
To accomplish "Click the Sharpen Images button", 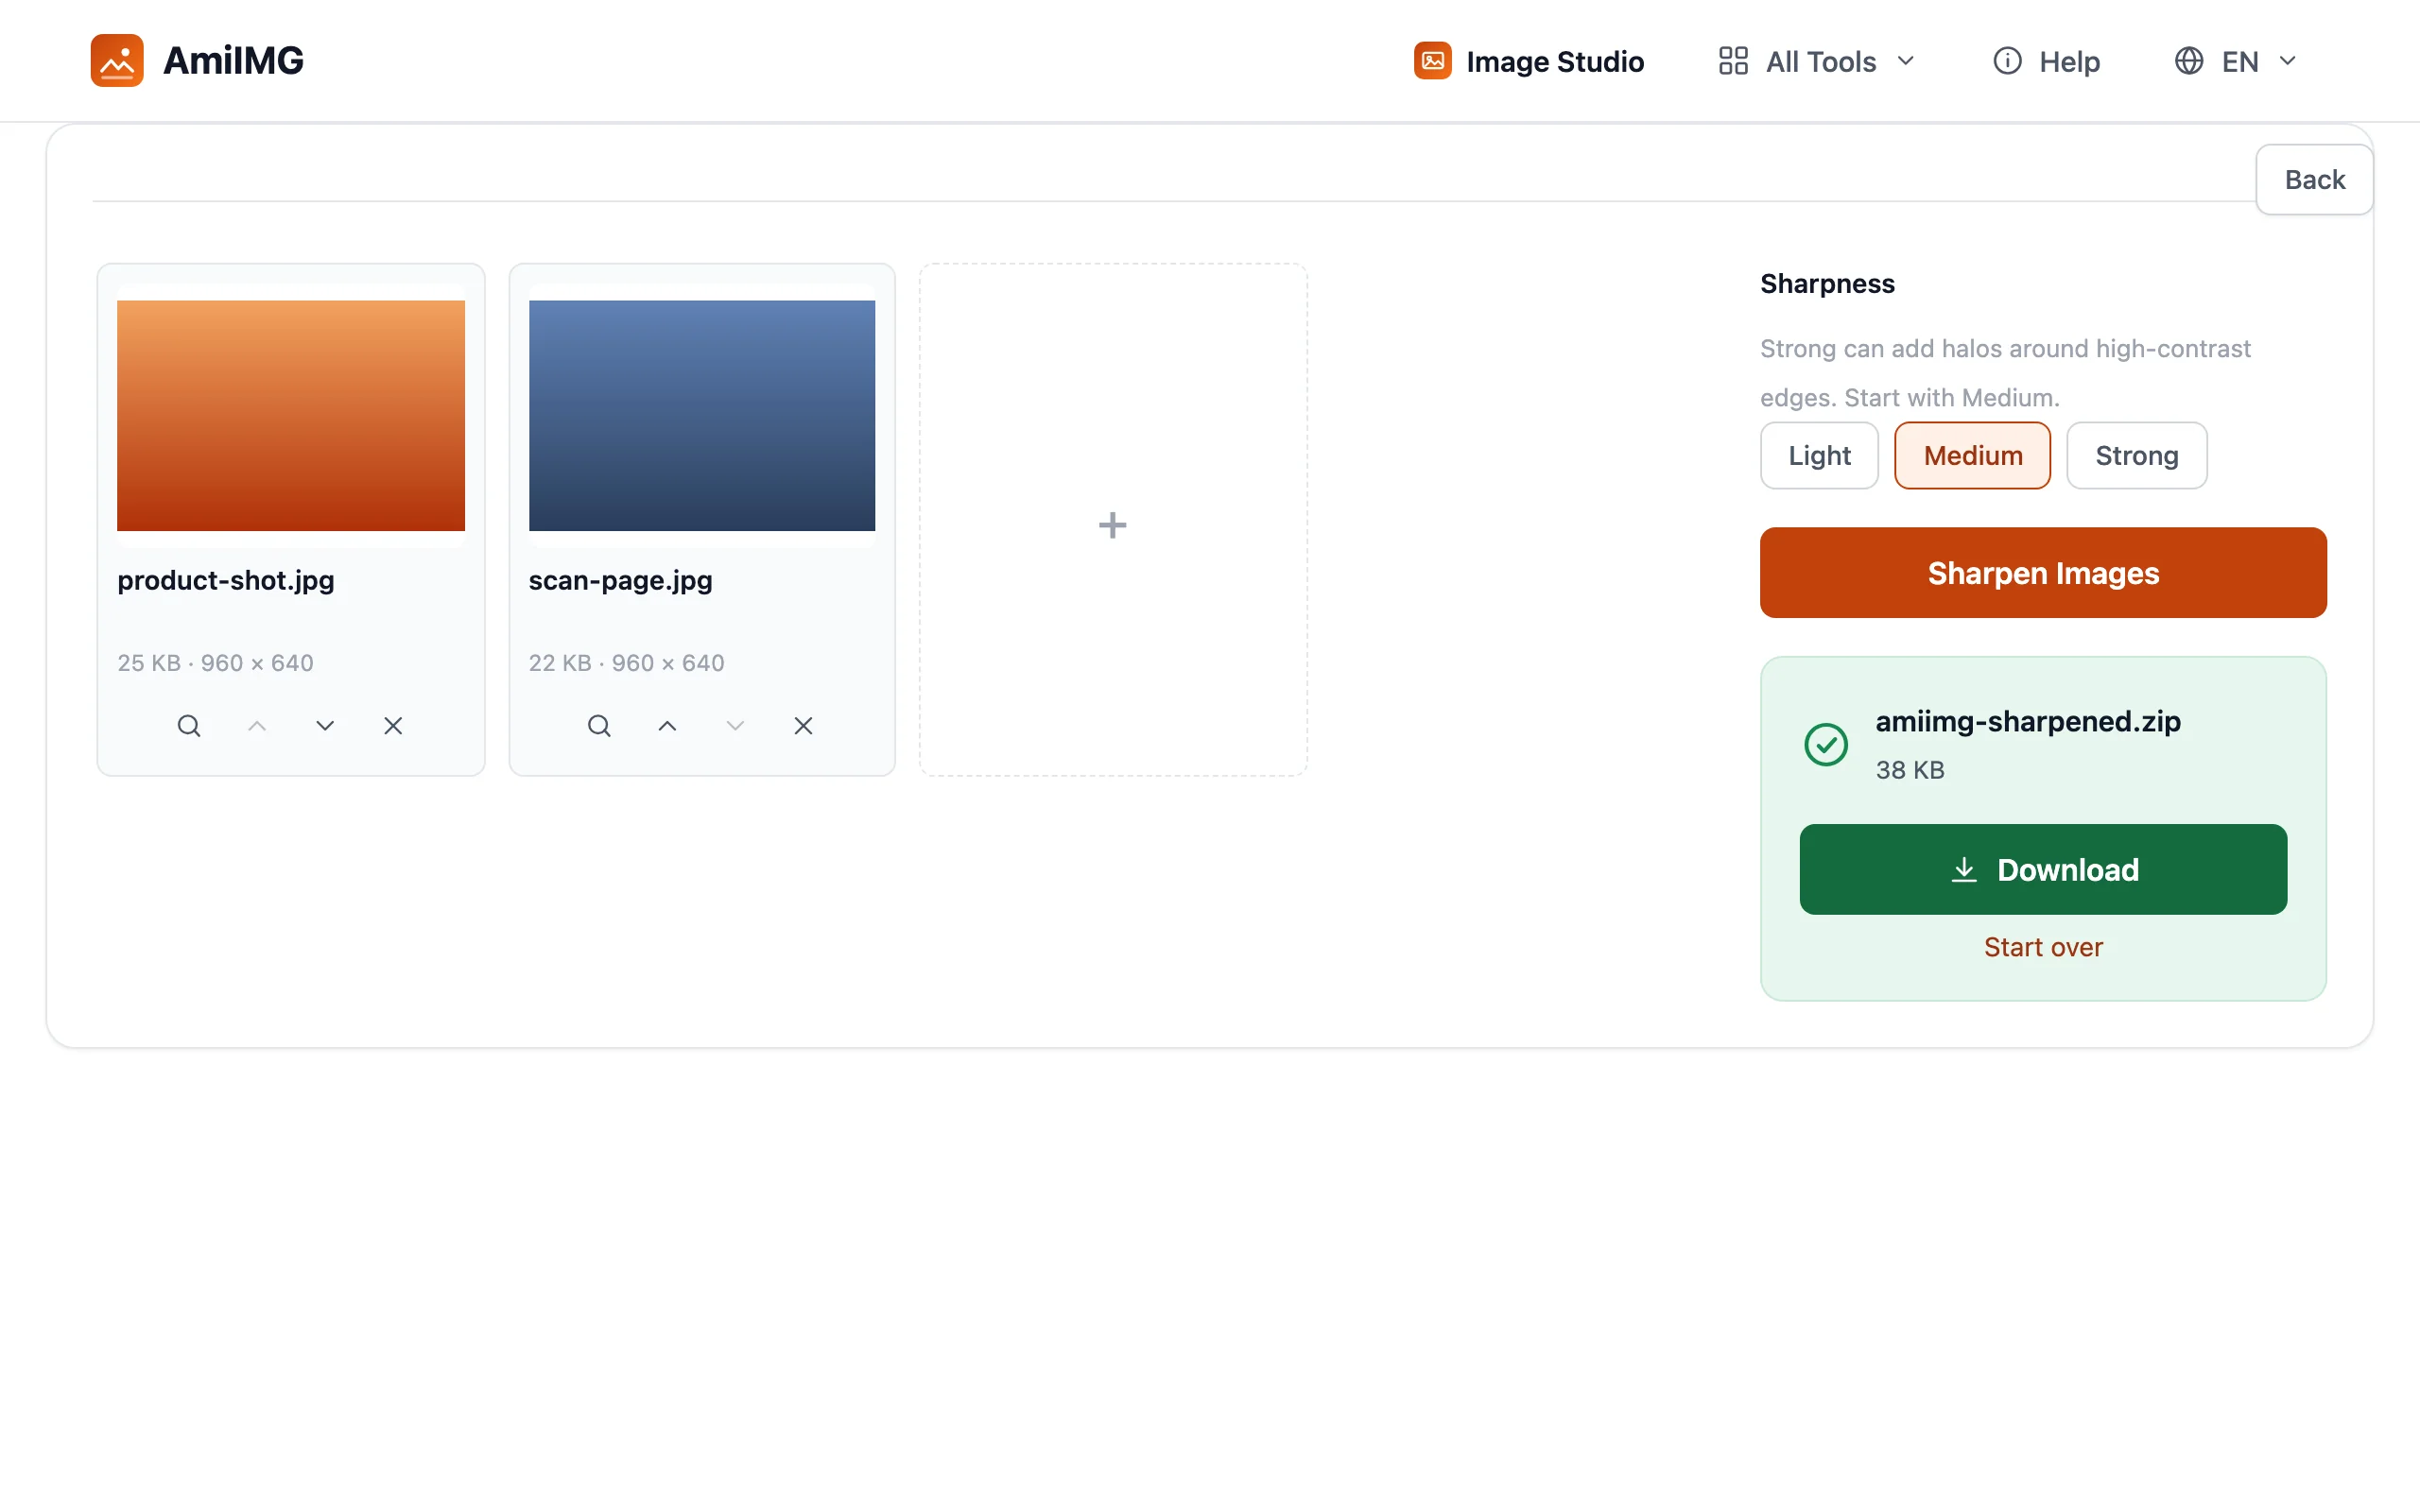I will point(2043,573).
